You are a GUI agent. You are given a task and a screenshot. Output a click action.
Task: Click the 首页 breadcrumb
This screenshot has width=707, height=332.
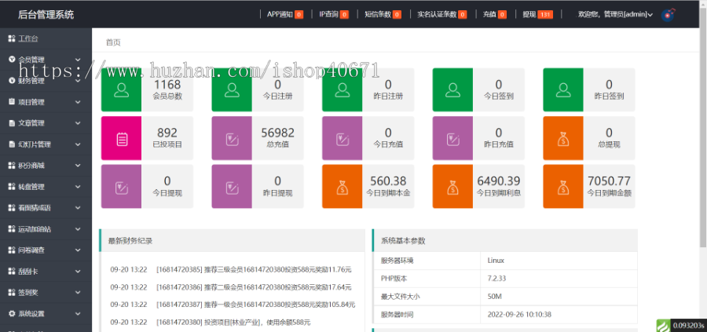113,42
